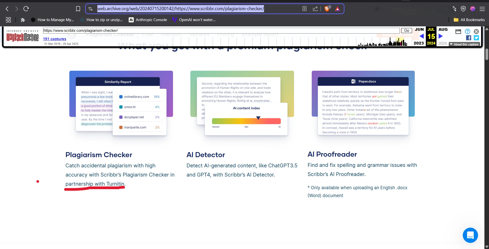Go to the previous capture with the blue left arrow
This screenshot has width=489, height=249.
click(421, 36)
